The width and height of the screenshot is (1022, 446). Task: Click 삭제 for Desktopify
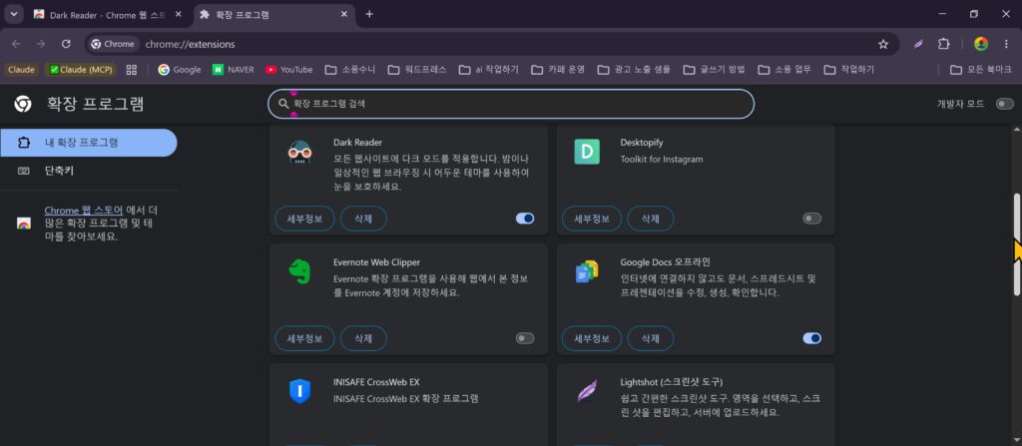point(651,219)
